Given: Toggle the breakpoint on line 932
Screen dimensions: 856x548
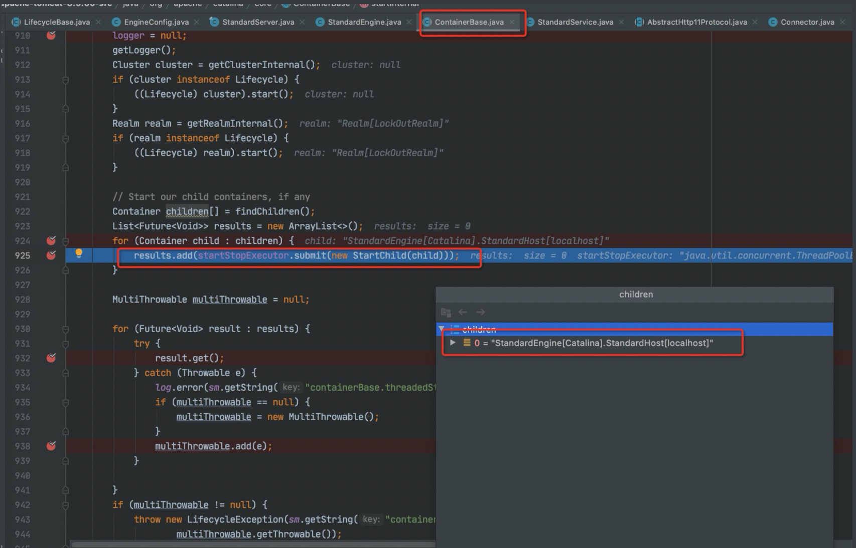Looking at the screenshot, I should 51,358.
